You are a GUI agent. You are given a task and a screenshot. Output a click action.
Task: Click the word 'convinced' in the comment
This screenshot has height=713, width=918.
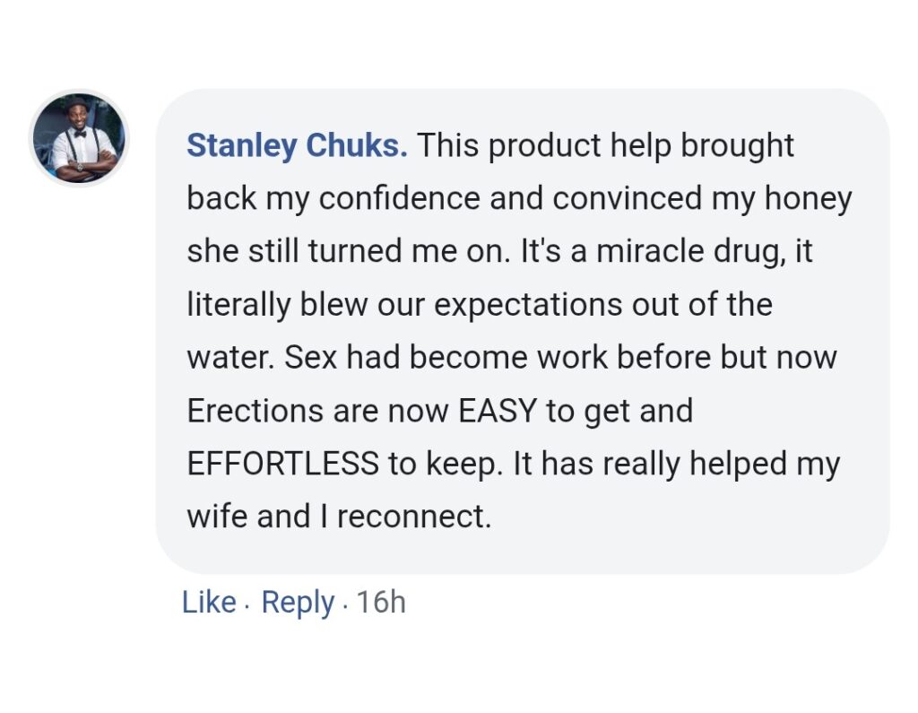(x=627, y=198)
